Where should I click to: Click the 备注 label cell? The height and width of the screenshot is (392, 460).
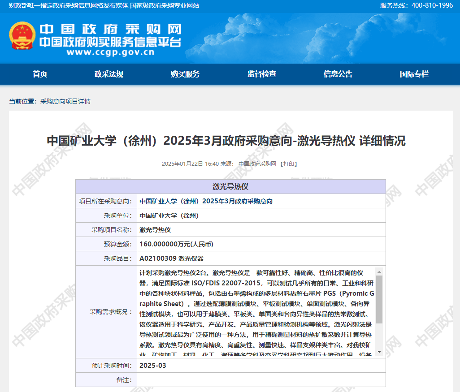(x=106, y=380)
